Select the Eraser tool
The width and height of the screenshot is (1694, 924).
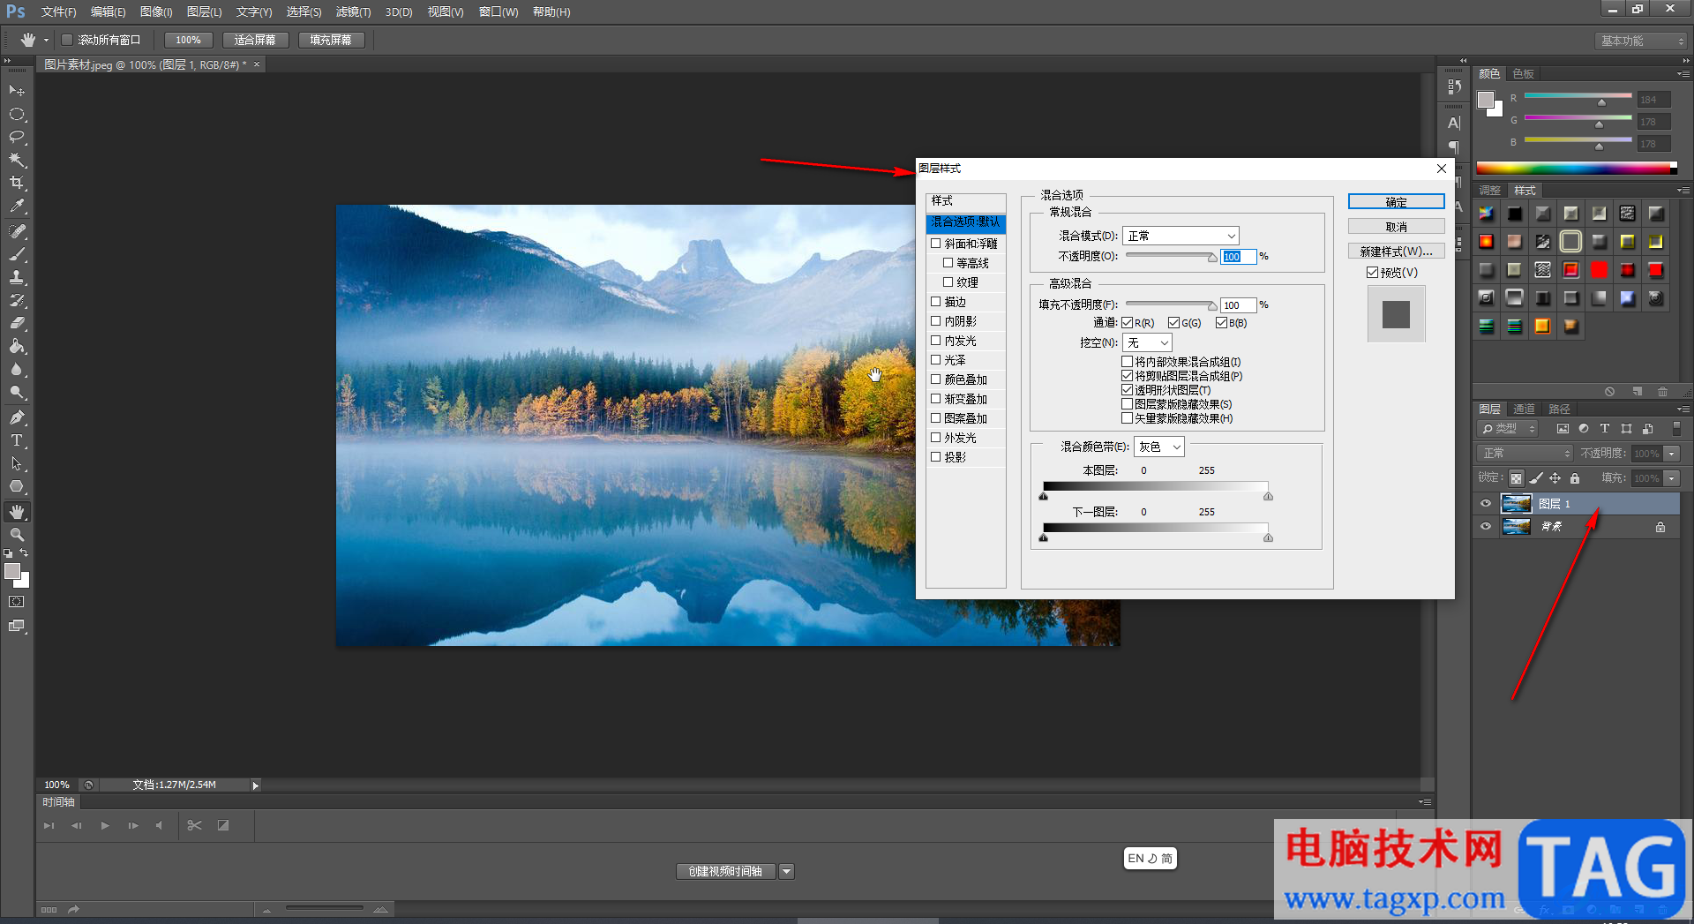pyautogui.click(x=17, y=323)
